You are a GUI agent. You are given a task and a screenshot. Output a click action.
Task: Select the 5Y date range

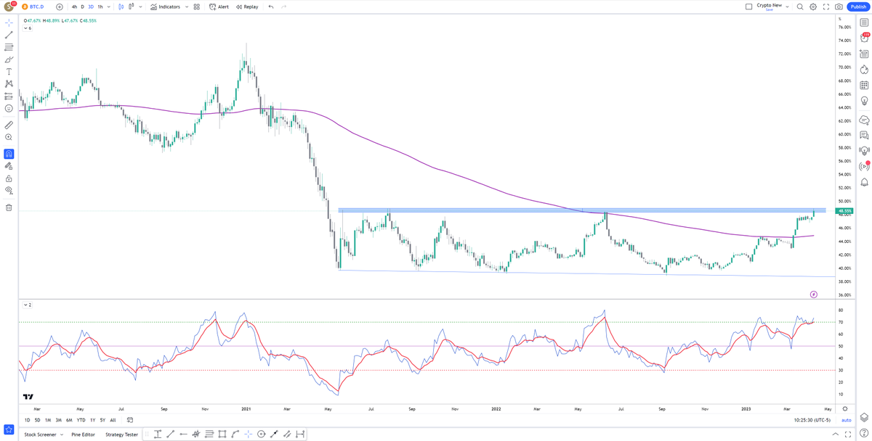(102, 420)
